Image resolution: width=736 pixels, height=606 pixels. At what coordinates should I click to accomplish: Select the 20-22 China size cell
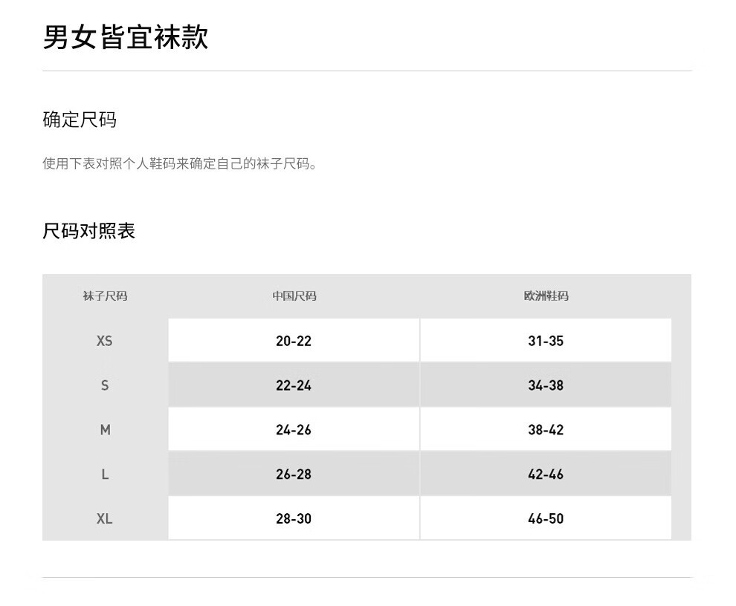click(294, 341)
